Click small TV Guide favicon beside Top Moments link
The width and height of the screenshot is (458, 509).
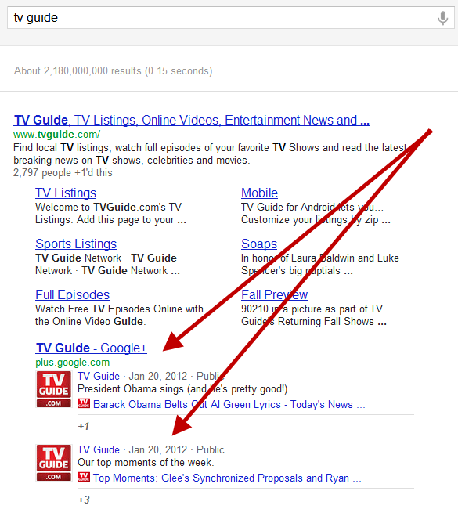tap(84, 477)
